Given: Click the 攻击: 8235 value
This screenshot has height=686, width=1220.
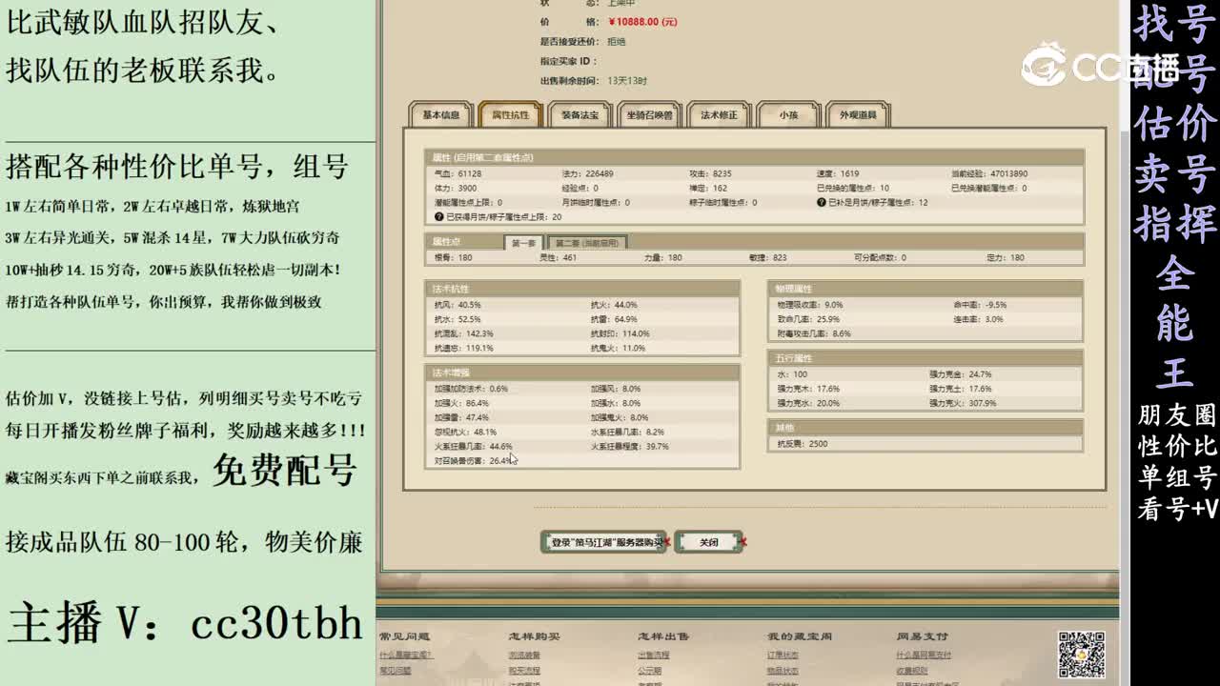Looking at the screenshot, I should 711,174.
